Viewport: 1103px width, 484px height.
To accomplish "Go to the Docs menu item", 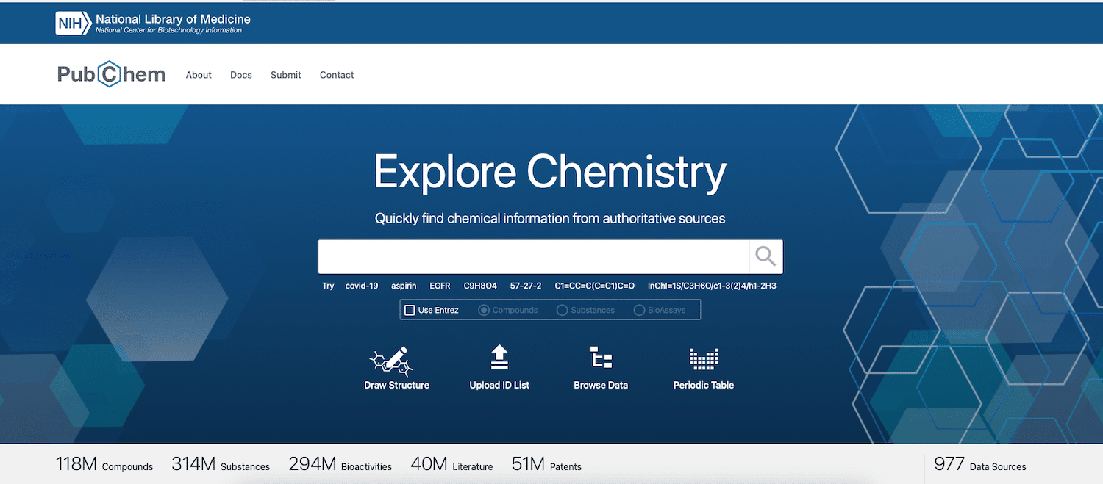I will (x=241, y=75).
